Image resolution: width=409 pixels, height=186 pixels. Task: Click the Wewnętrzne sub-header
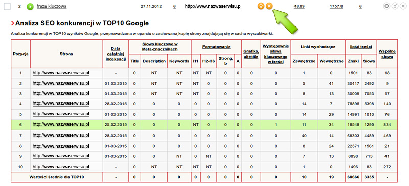[x=331, y=61]
